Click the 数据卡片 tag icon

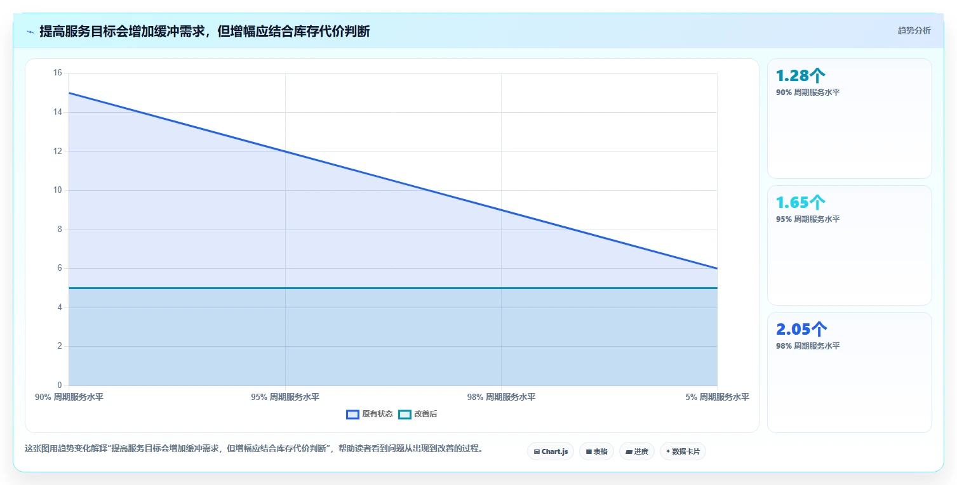[x=668, y=452]
